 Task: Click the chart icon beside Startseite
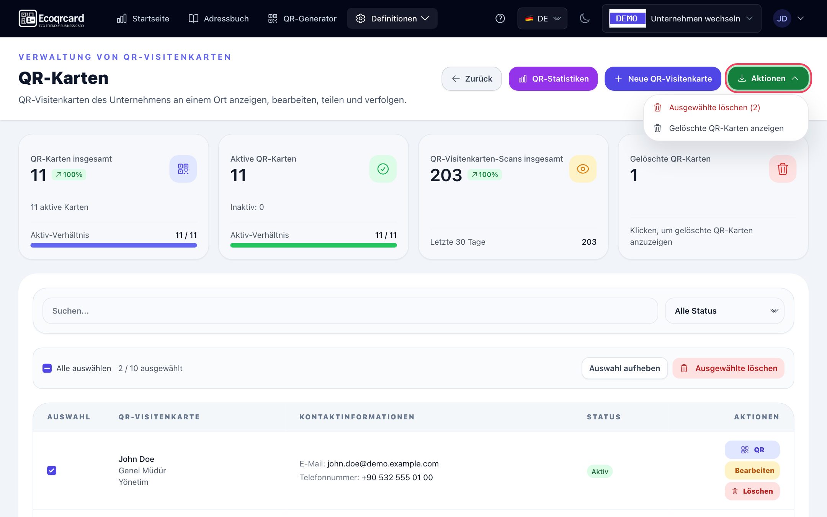(x=122, y=18)
